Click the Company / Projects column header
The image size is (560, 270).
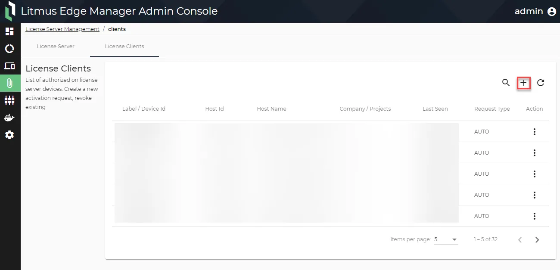pos(365,109)
